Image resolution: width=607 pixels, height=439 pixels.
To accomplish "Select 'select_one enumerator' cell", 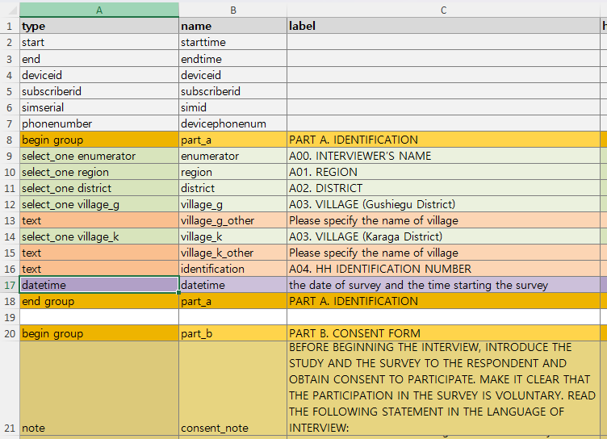I will pyautogui.click(x=99, y=156).
